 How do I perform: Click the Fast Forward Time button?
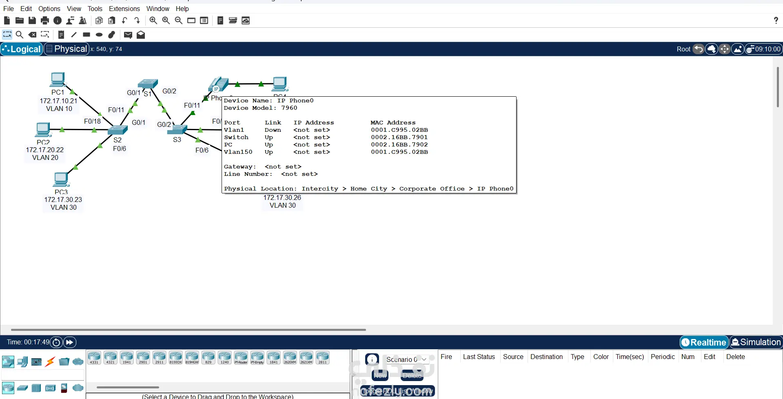tap(70, 342)
